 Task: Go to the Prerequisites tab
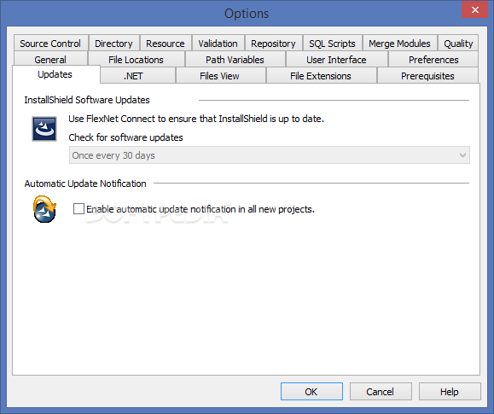(x=427, y=76)
